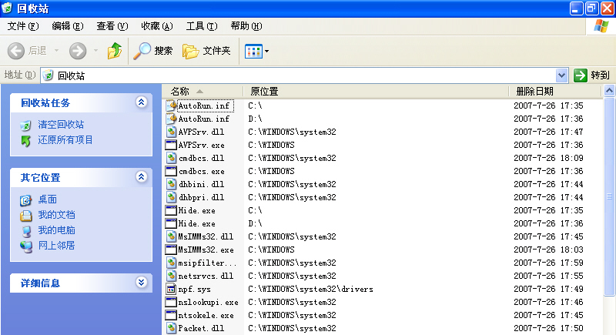Click the vertical scrollbar up arrow
Image resolution: width=616 pixels, height=335 pixels.
[x=609, y=91]
